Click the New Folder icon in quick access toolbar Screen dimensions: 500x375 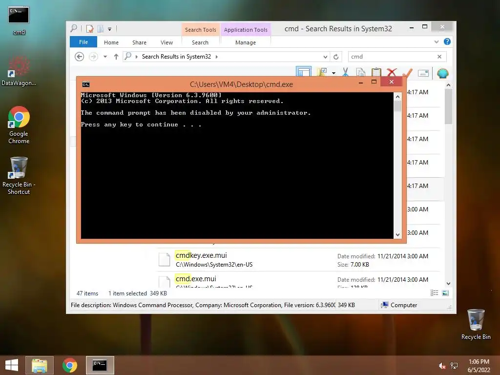pos(100,29)
